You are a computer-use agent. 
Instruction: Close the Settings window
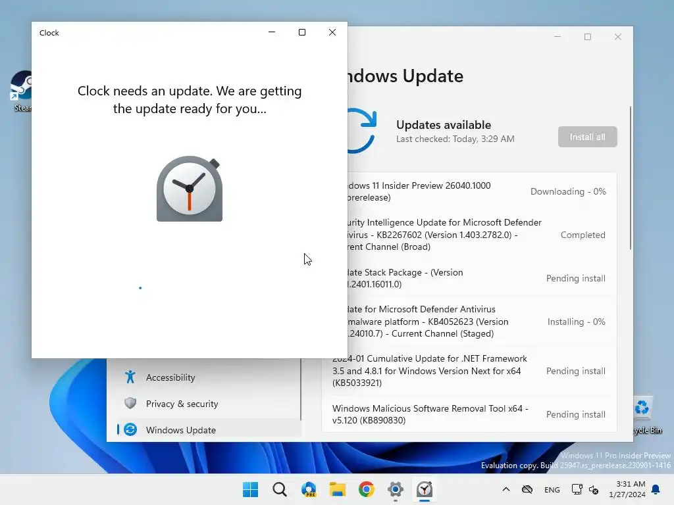point(617,37)
